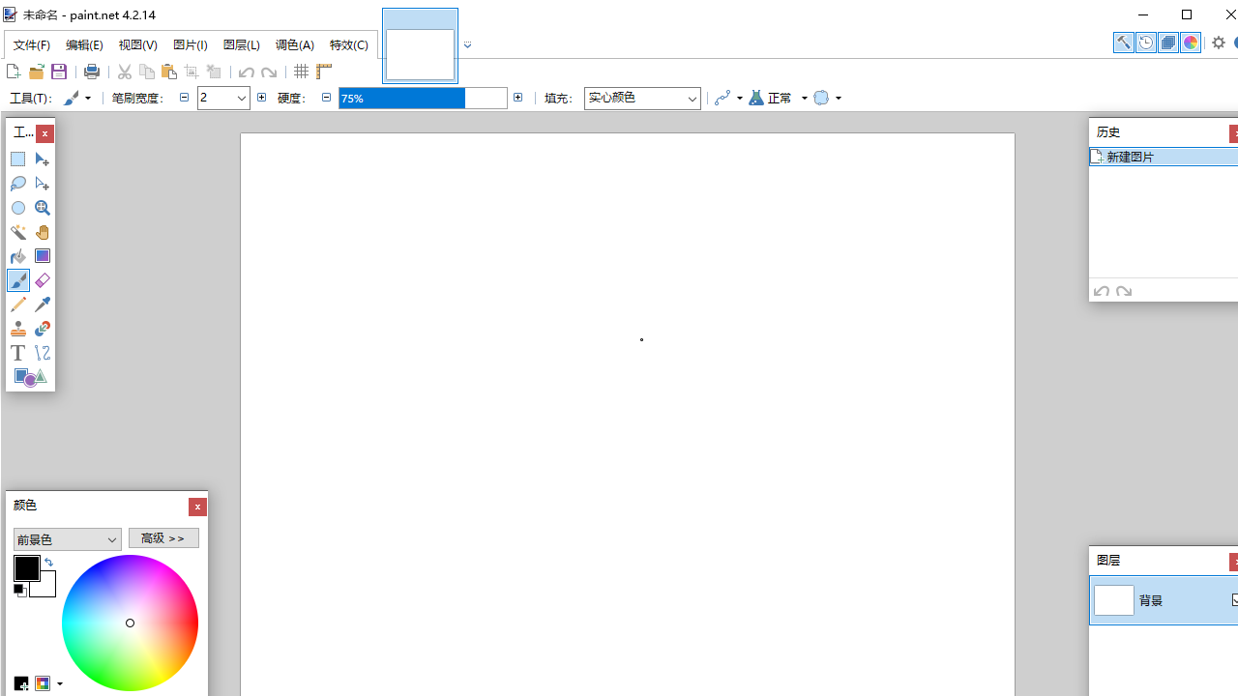The image size is (1238, 696).
Task: Click the Undo toolbar button
Action: coord(246,72)
